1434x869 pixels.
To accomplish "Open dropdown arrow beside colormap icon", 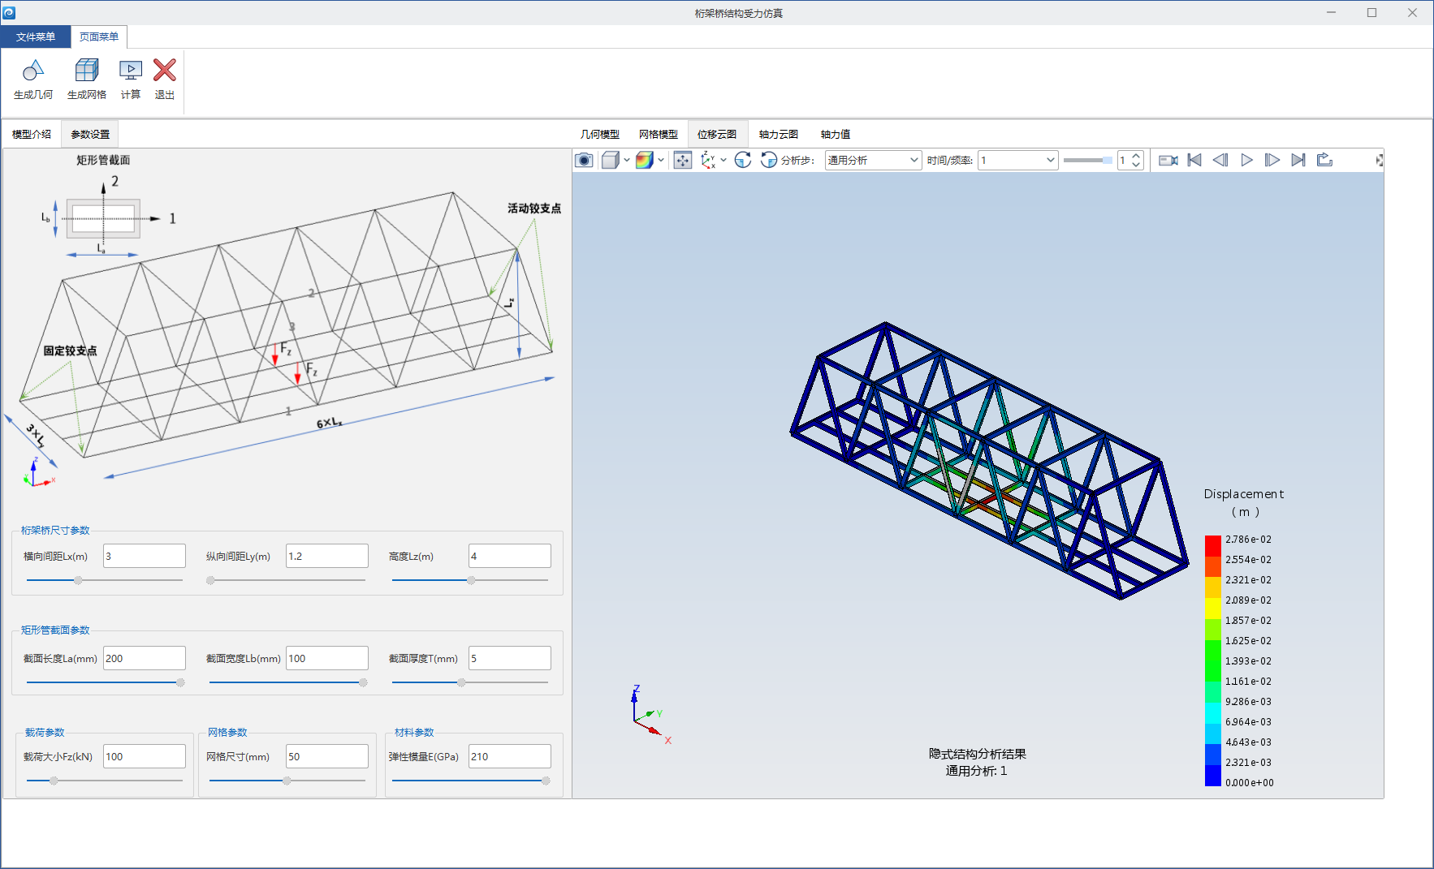I will tap(661, 160).
